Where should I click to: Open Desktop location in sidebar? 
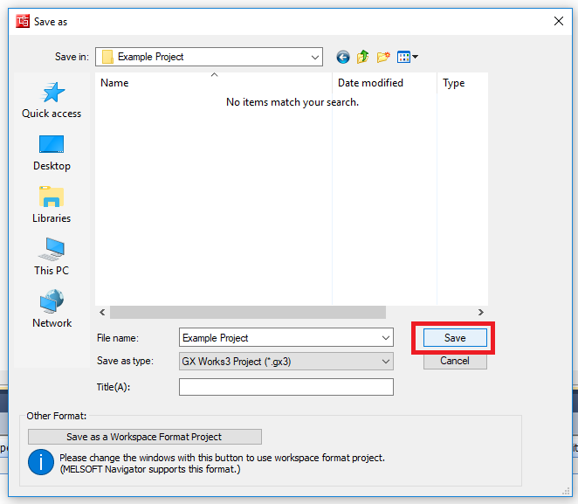(52, 152)
